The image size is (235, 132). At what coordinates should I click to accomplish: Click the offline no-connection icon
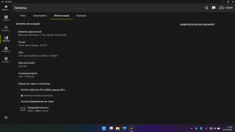(6, 118)
